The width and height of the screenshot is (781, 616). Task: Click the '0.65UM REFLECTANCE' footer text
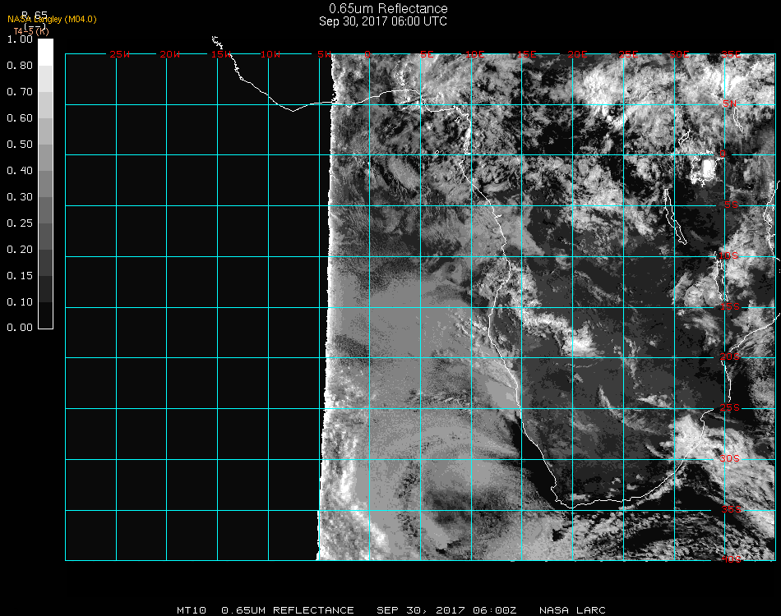click(288, 610)
